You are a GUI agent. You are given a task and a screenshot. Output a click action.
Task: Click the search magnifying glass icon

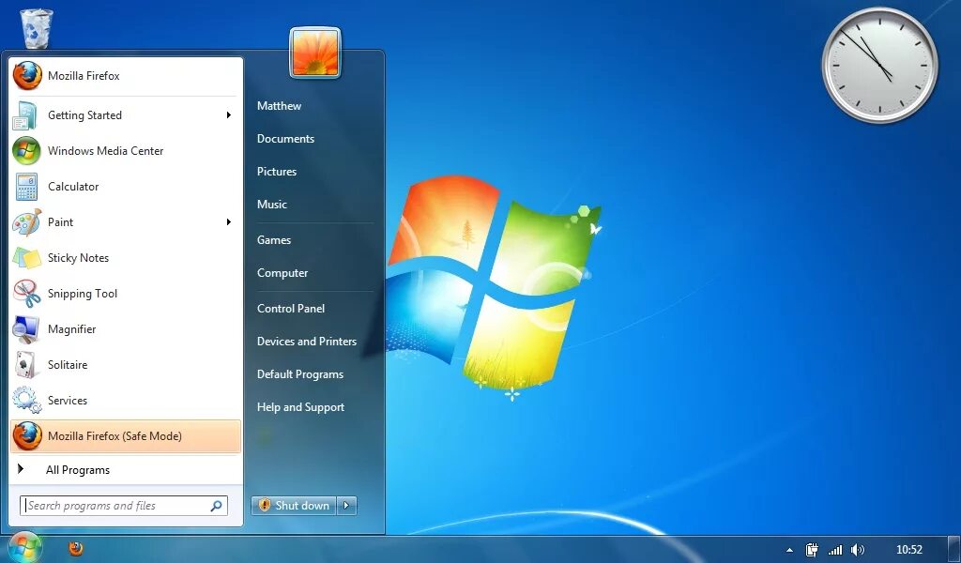pos(217,506)
